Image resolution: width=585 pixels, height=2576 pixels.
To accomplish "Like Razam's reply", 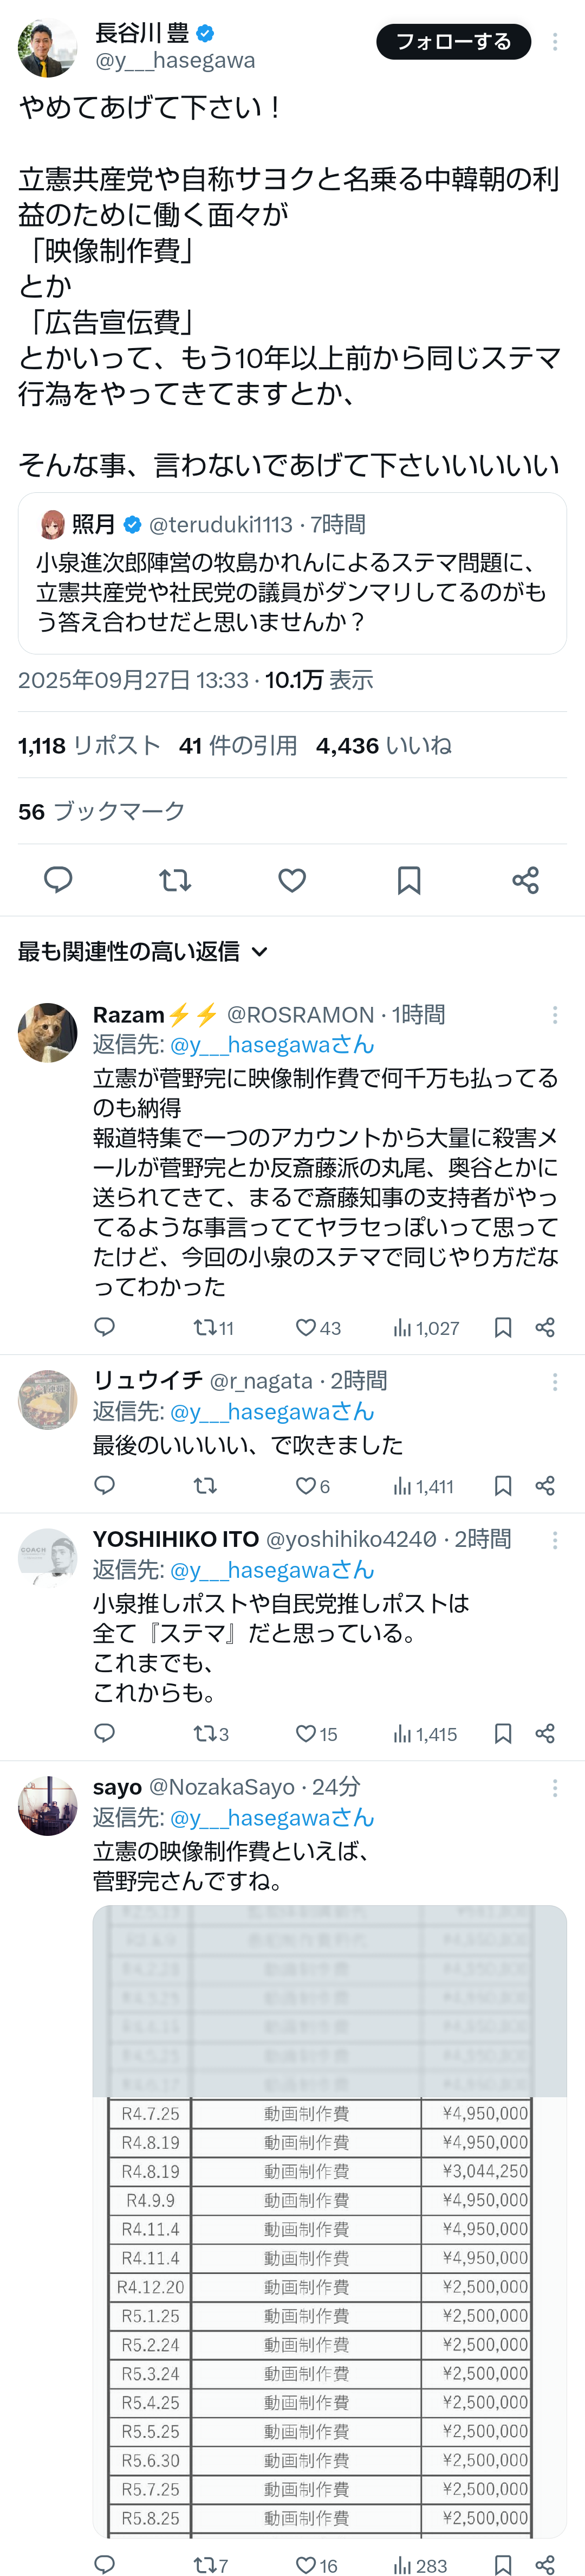I will (x=307, y=1328).
